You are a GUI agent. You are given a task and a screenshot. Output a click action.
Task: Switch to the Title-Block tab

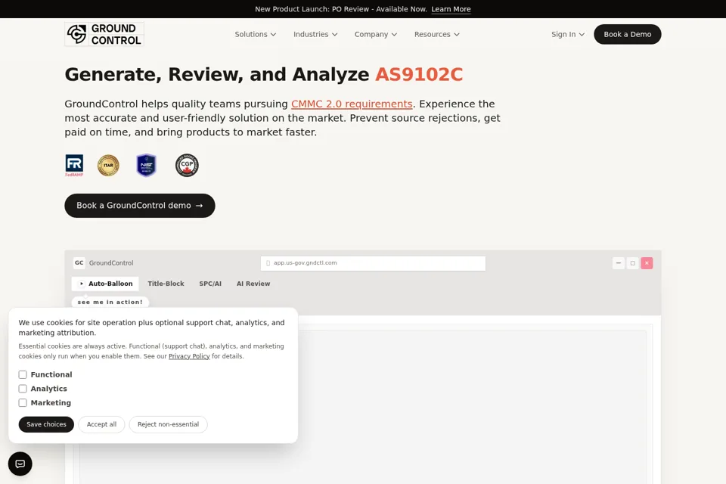point(166,284)
